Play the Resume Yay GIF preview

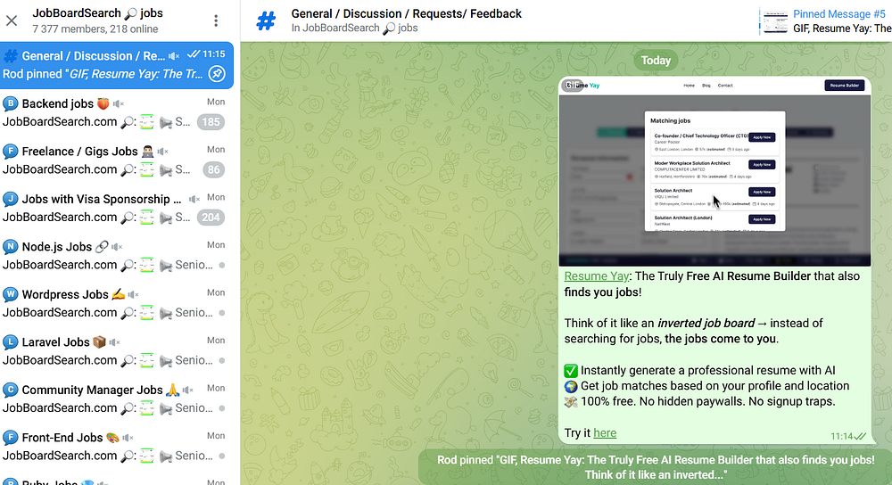714,172
